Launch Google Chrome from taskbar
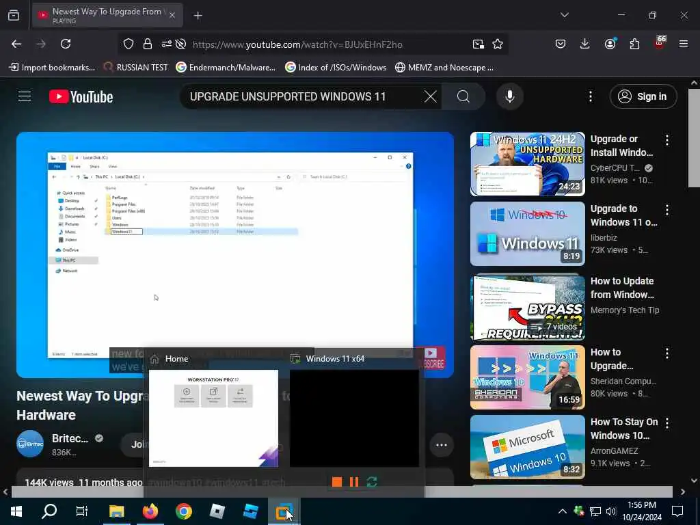700x525 pixels. click(183, 511)
